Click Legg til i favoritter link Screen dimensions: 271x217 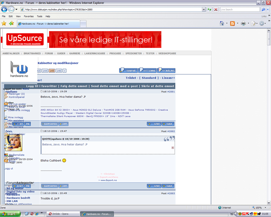tap(41, 86)
